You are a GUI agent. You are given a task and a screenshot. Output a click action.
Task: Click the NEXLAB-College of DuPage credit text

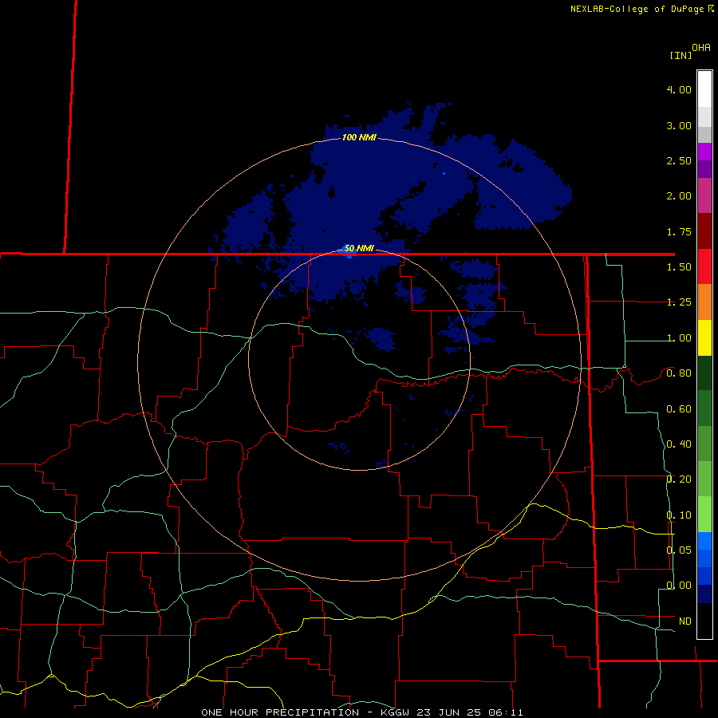click(637, 9)
